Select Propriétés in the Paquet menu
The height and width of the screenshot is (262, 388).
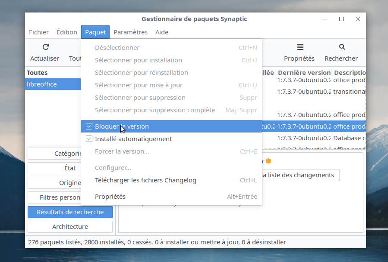click(110, 197)
